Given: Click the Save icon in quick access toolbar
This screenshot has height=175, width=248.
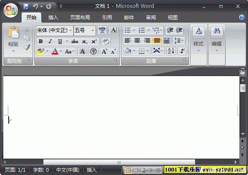Looking at the screenshot, I should point(26,6).
